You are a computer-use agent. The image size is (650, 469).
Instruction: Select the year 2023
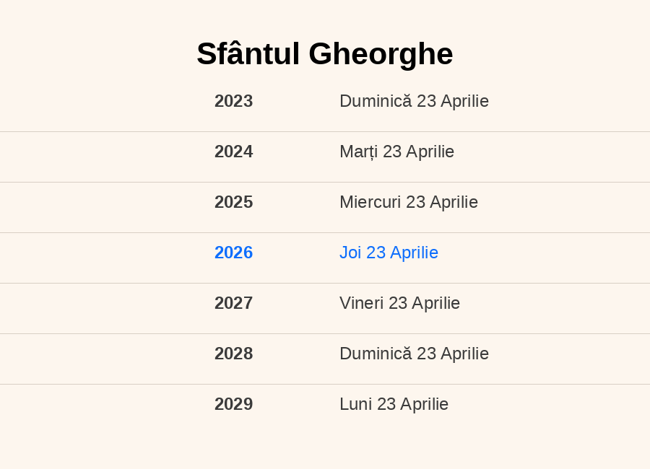pos(233,101)
